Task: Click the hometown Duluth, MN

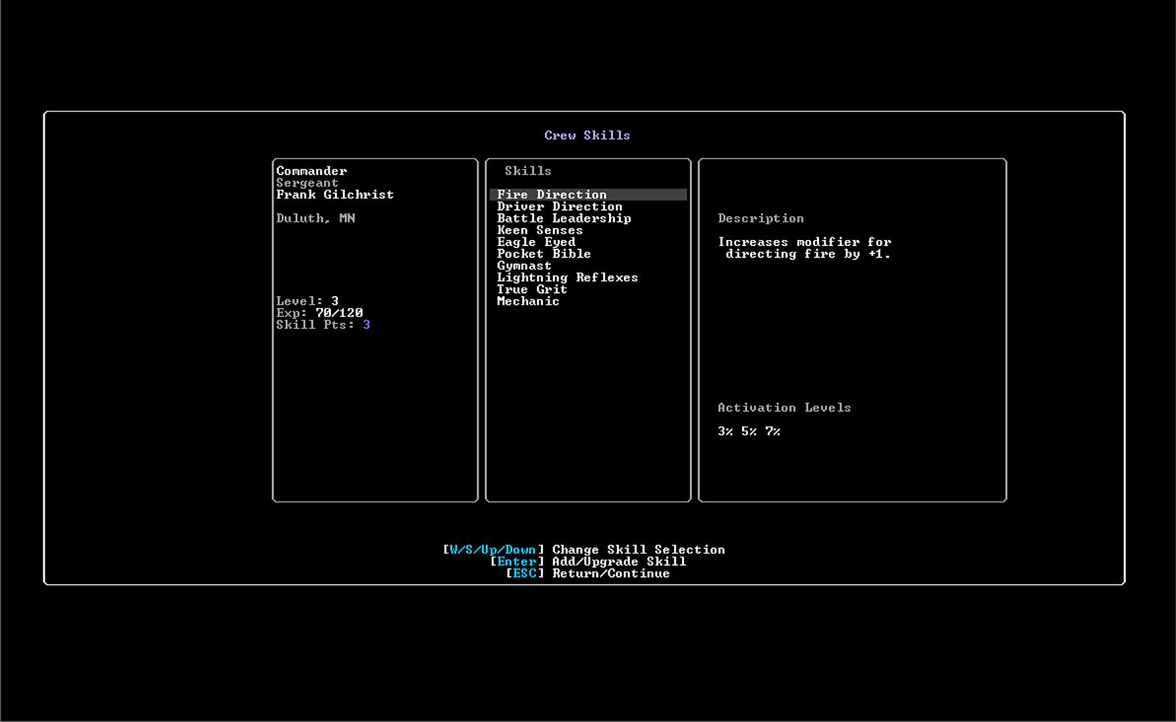Action: [316, 219]
